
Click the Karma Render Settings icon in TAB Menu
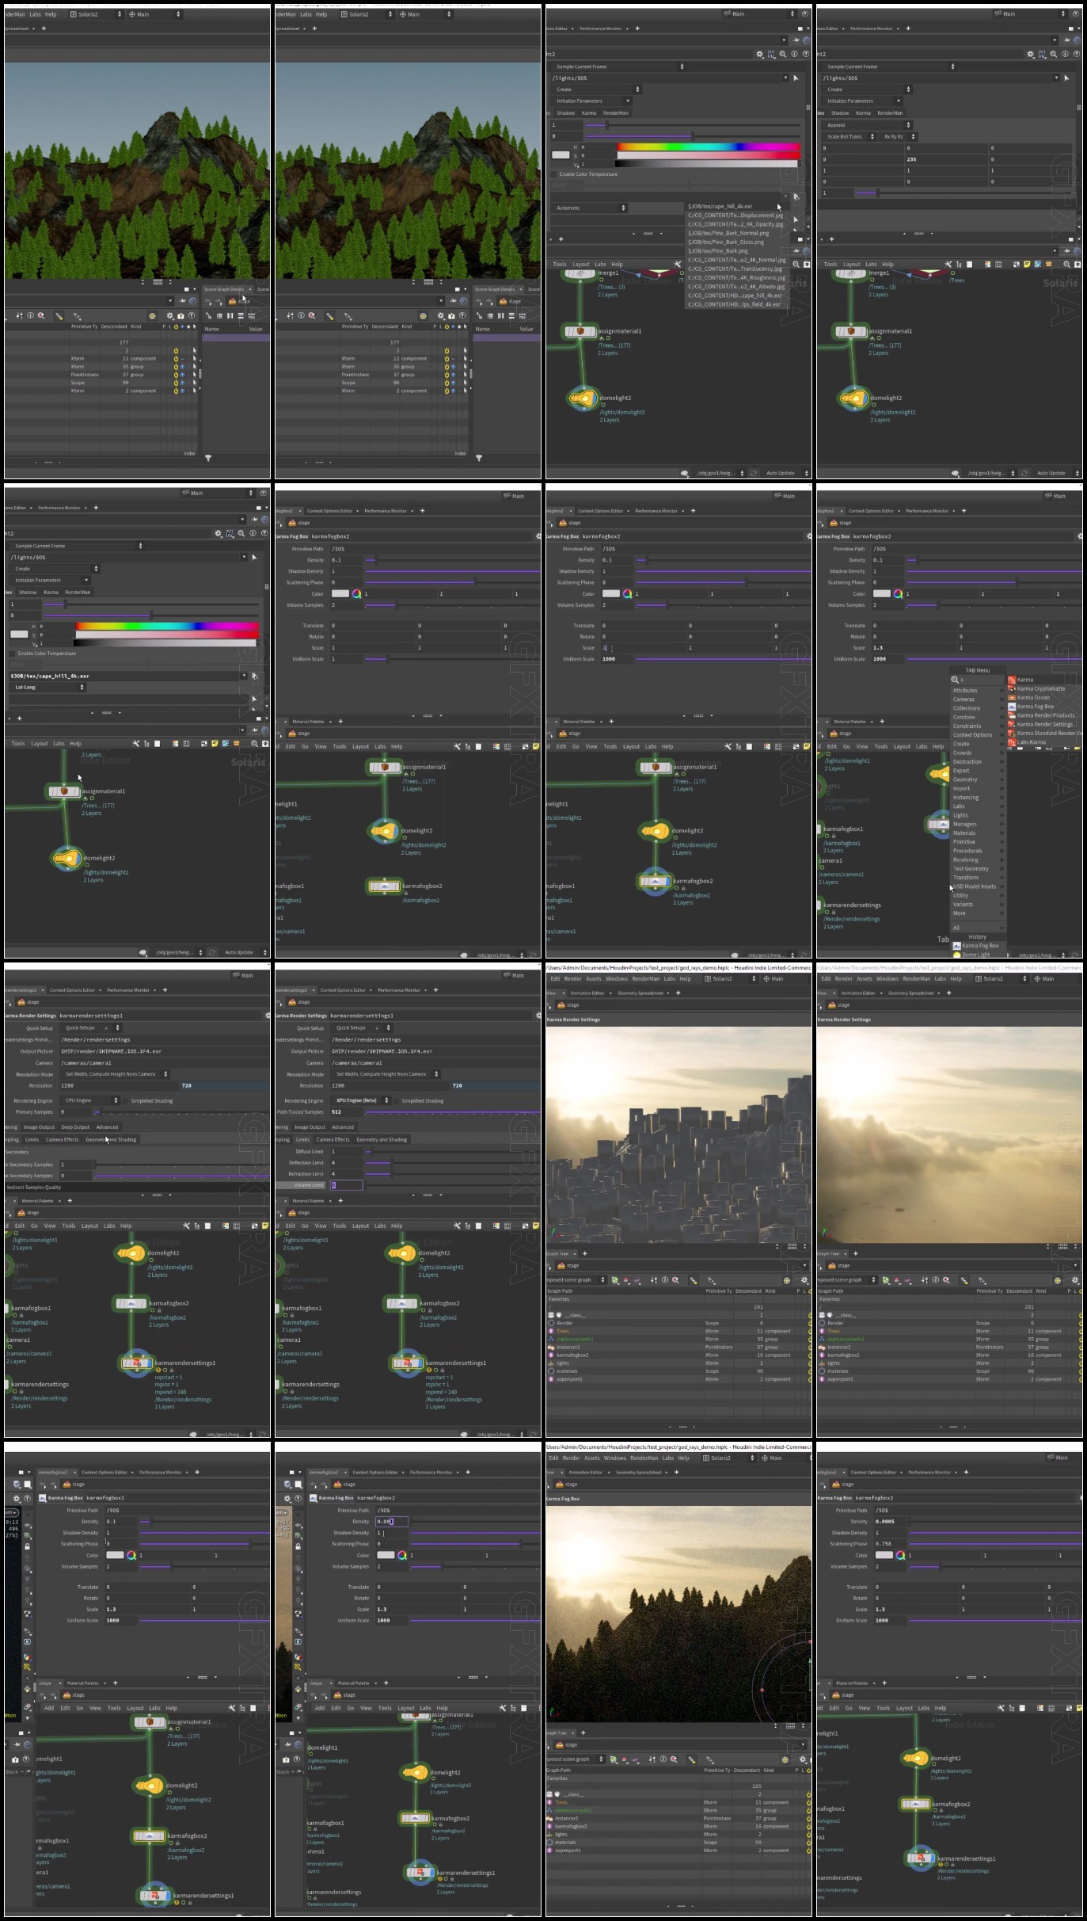coord(1011,724)
